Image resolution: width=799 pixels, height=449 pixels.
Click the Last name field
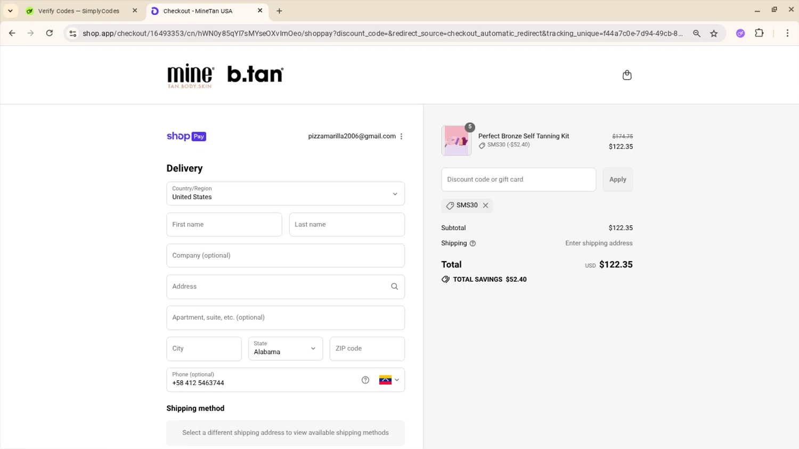347,225
